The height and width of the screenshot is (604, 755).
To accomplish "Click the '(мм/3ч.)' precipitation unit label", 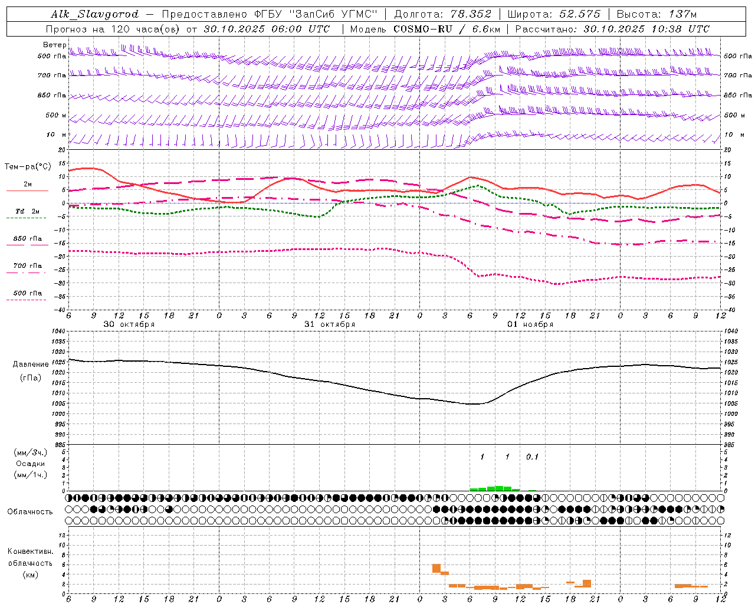I will pyautogui.click(x=31, y=452).
